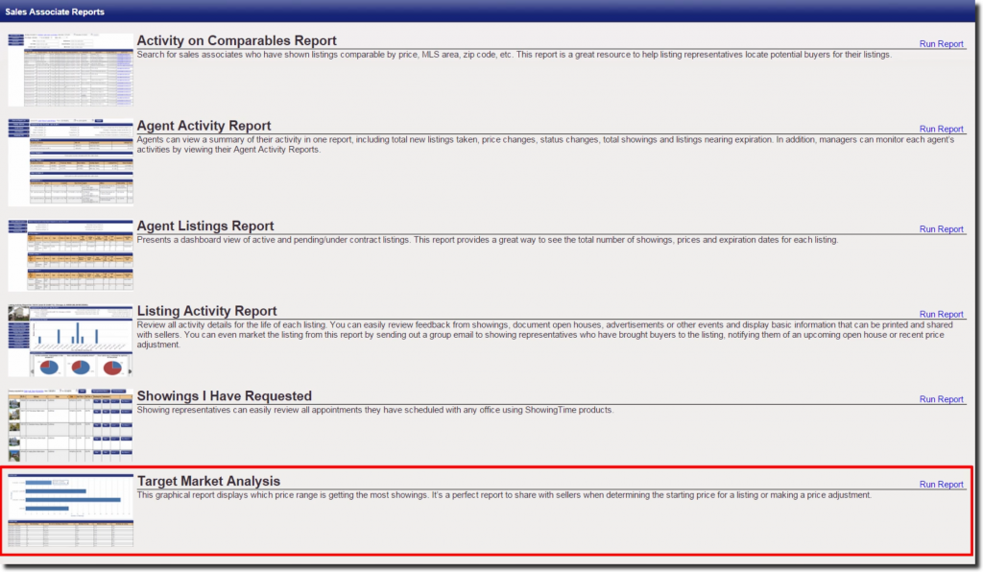The height and width of the screenshot is (572, 983).
Task: Run the Activity on Comparables Report
Action: point(942,43)
